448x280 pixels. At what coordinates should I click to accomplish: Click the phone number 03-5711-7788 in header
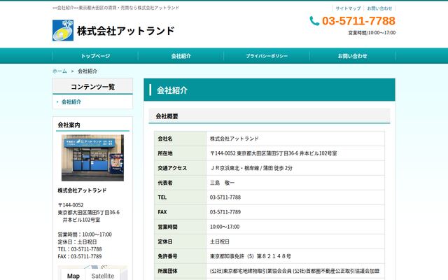click(x=358, y=21)
